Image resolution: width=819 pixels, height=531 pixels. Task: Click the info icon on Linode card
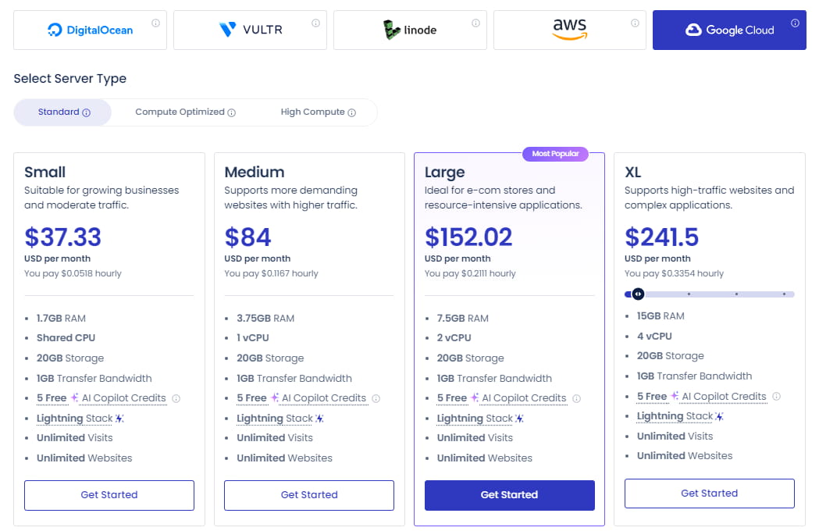coord(475,23)
